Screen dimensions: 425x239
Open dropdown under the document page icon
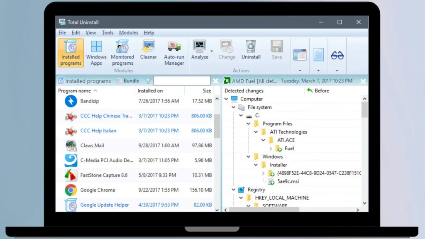[318, 71]
